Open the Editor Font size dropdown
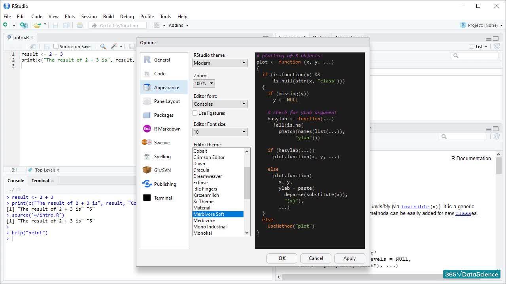Screen dimensions: 506x284 pos(220,132)
